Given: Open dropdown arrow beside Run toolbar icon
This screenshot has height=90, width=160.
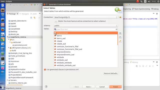Looking at the screenshot, I should pyautogui.click(x=37, y=5).
